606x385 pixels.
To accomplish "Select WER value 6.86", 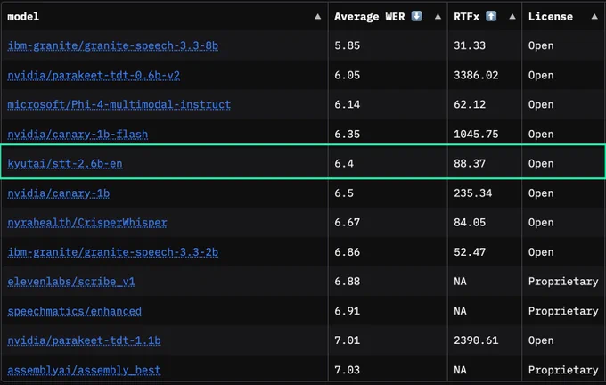I will 347,252.
